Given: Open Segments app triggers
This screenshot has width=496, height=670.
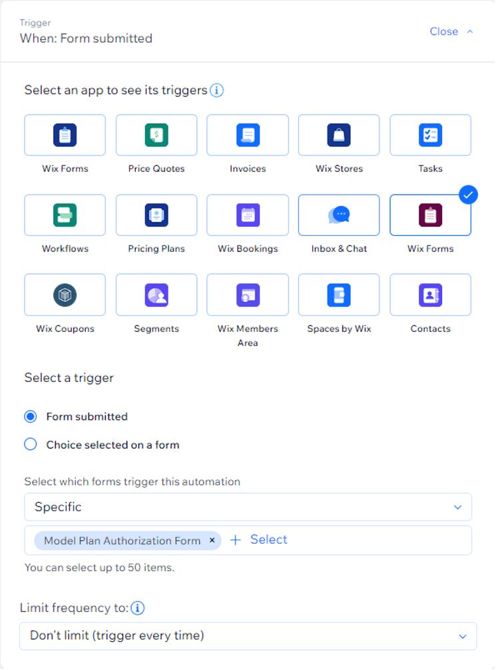Looking at the screenshot, I should [x=156, y=295].
